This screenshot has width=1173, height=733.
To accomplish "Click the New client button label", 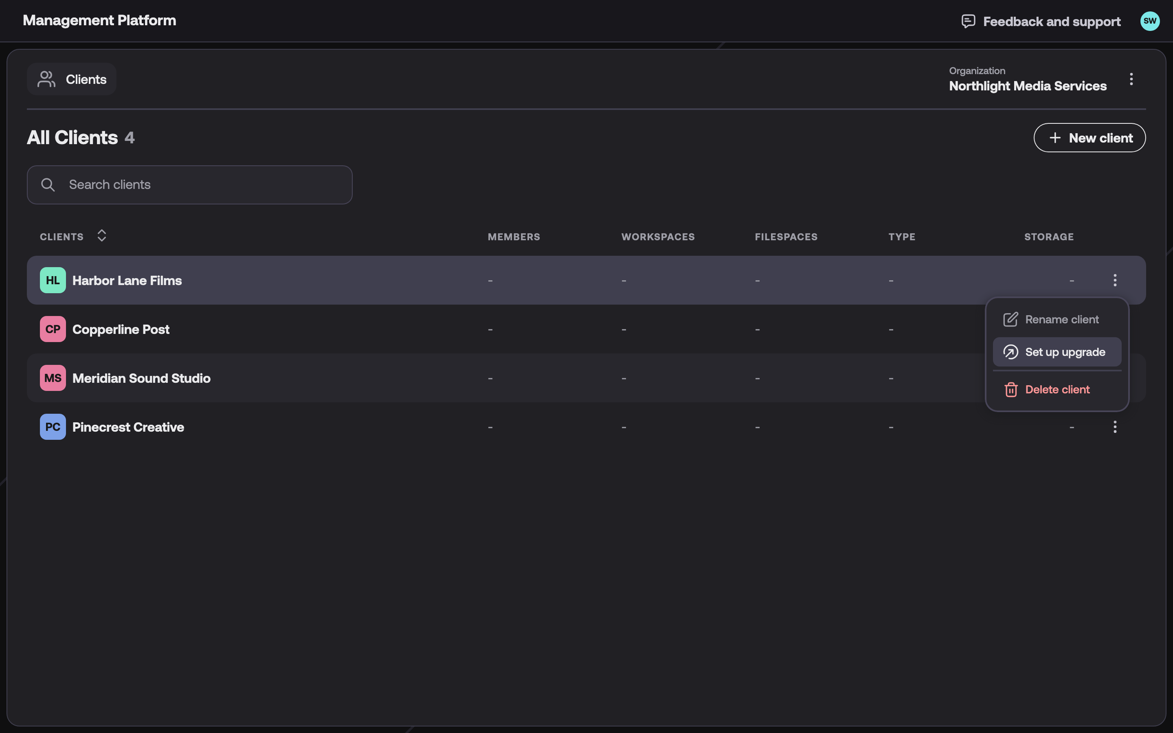I will click(x=1101, y=138).
